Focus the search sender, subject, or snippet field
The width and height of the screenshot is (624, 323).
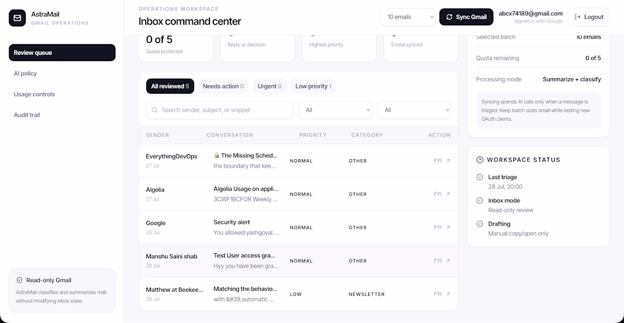220,110
